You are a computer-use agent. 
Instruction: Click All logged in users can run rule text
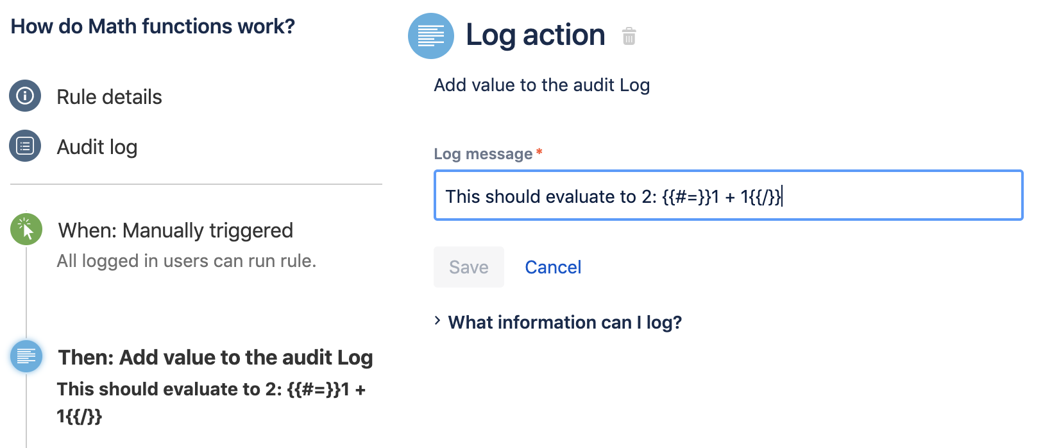point(186,261)
